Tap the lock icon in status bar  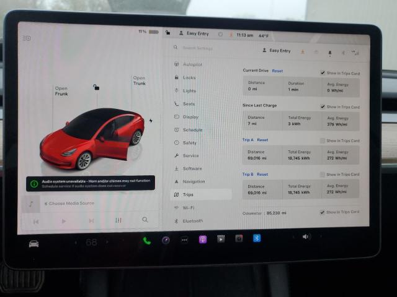coord(167,32)
